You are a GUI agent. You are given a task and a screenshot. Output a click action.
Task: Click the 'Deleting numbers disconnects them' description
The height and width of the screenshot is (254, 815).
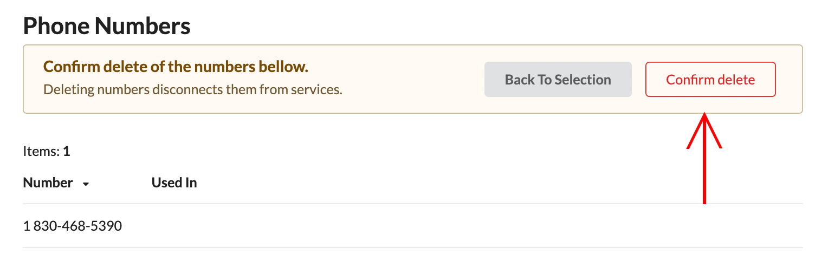tap(192, 89)
